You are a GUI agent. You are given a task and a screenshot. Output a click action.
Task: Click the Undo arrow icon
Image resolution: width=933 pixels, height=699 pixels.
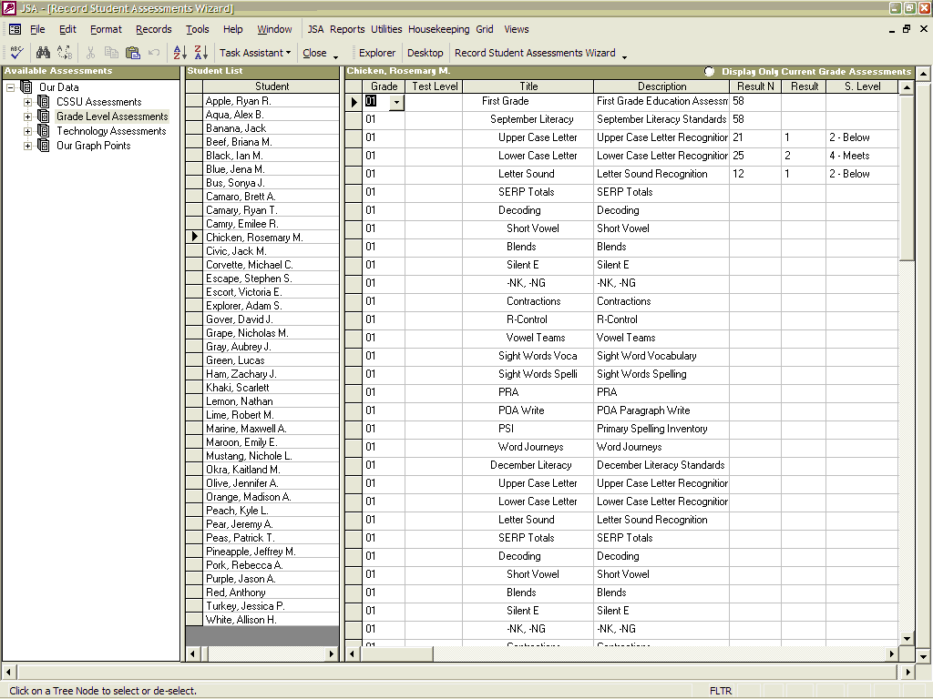click(x=153, y=53)
